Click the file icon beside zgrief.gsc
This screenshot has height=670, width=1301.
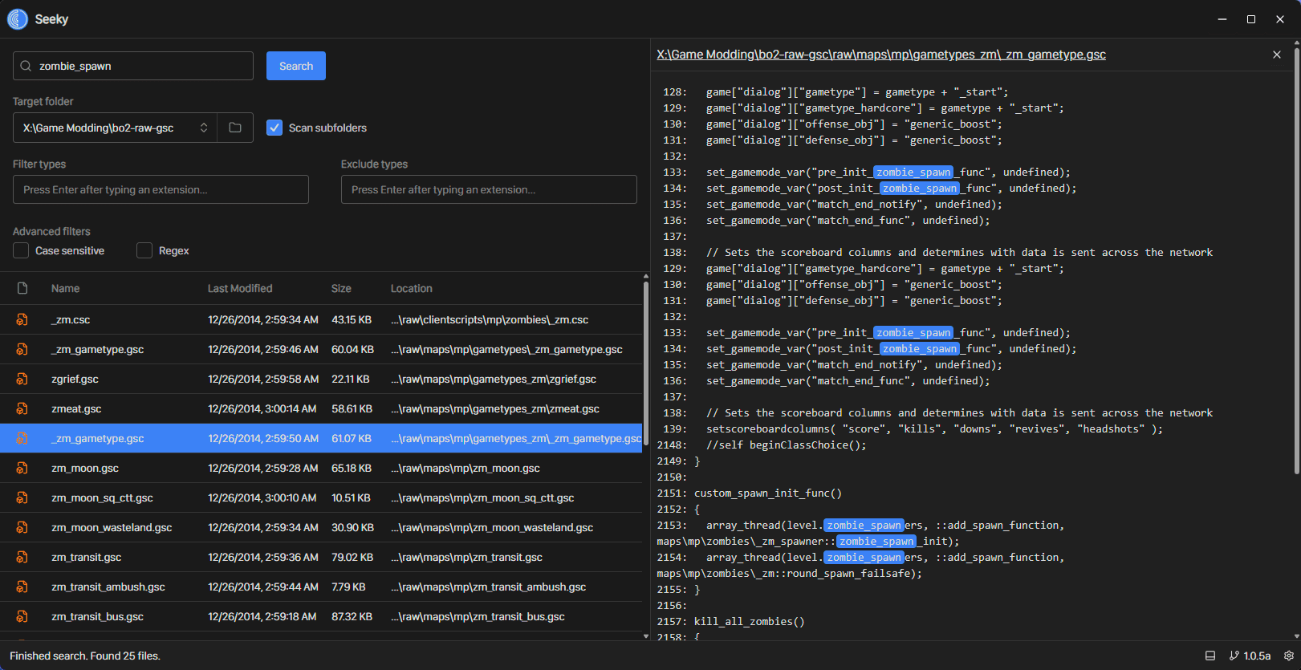coord(22,379)
